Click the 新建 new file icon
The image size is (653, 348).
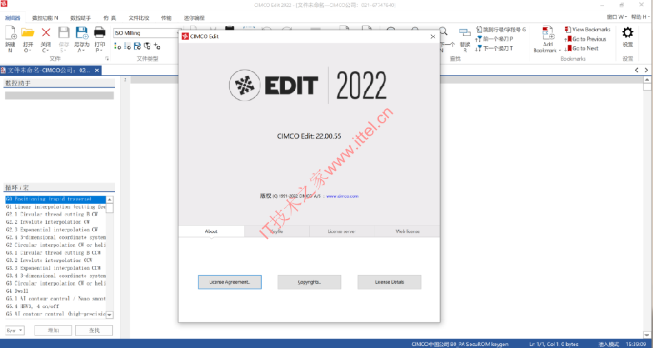click(10, 32)
